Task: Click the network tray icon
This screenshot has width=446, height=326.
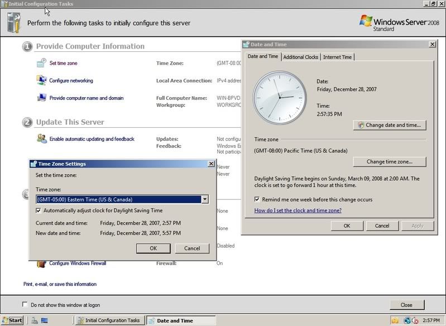Action: point(407,320)
